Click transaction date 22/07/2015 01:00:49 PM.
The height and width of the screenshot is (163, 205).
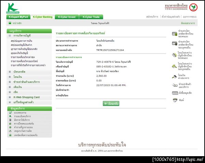point(111,85)
